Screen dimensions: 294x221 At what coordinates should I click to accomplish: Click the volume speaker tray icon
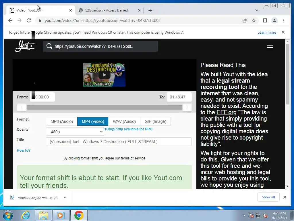point(265,216)
